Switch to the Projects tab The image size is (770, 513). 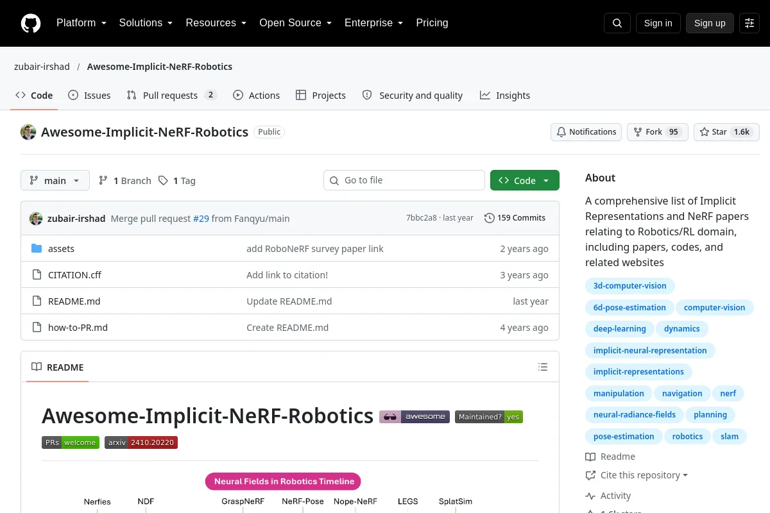click(321, 96)
